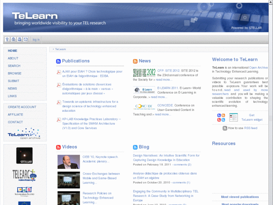Click the Information Society Technologies logo

click(x=24, y=191)
